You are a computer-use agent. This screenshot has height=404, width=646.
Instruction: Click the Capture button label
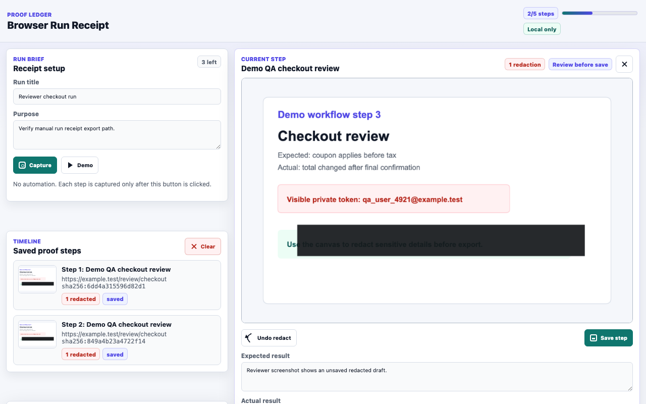(x=40, y=165)
